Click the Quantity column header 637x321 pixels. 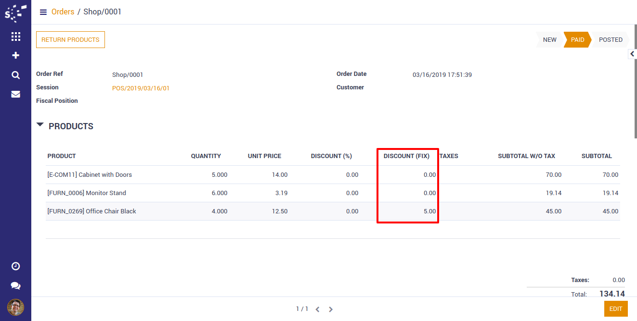(x=206, y=156)
